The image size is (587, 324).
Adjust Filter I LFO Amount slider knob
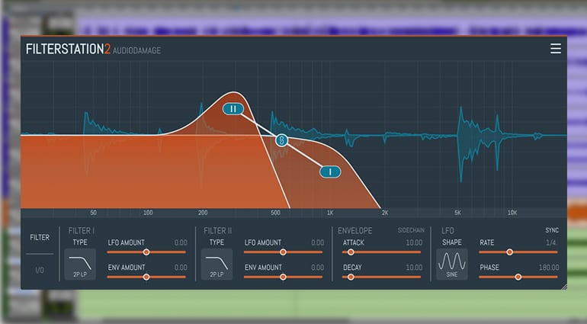coord(146,252)
